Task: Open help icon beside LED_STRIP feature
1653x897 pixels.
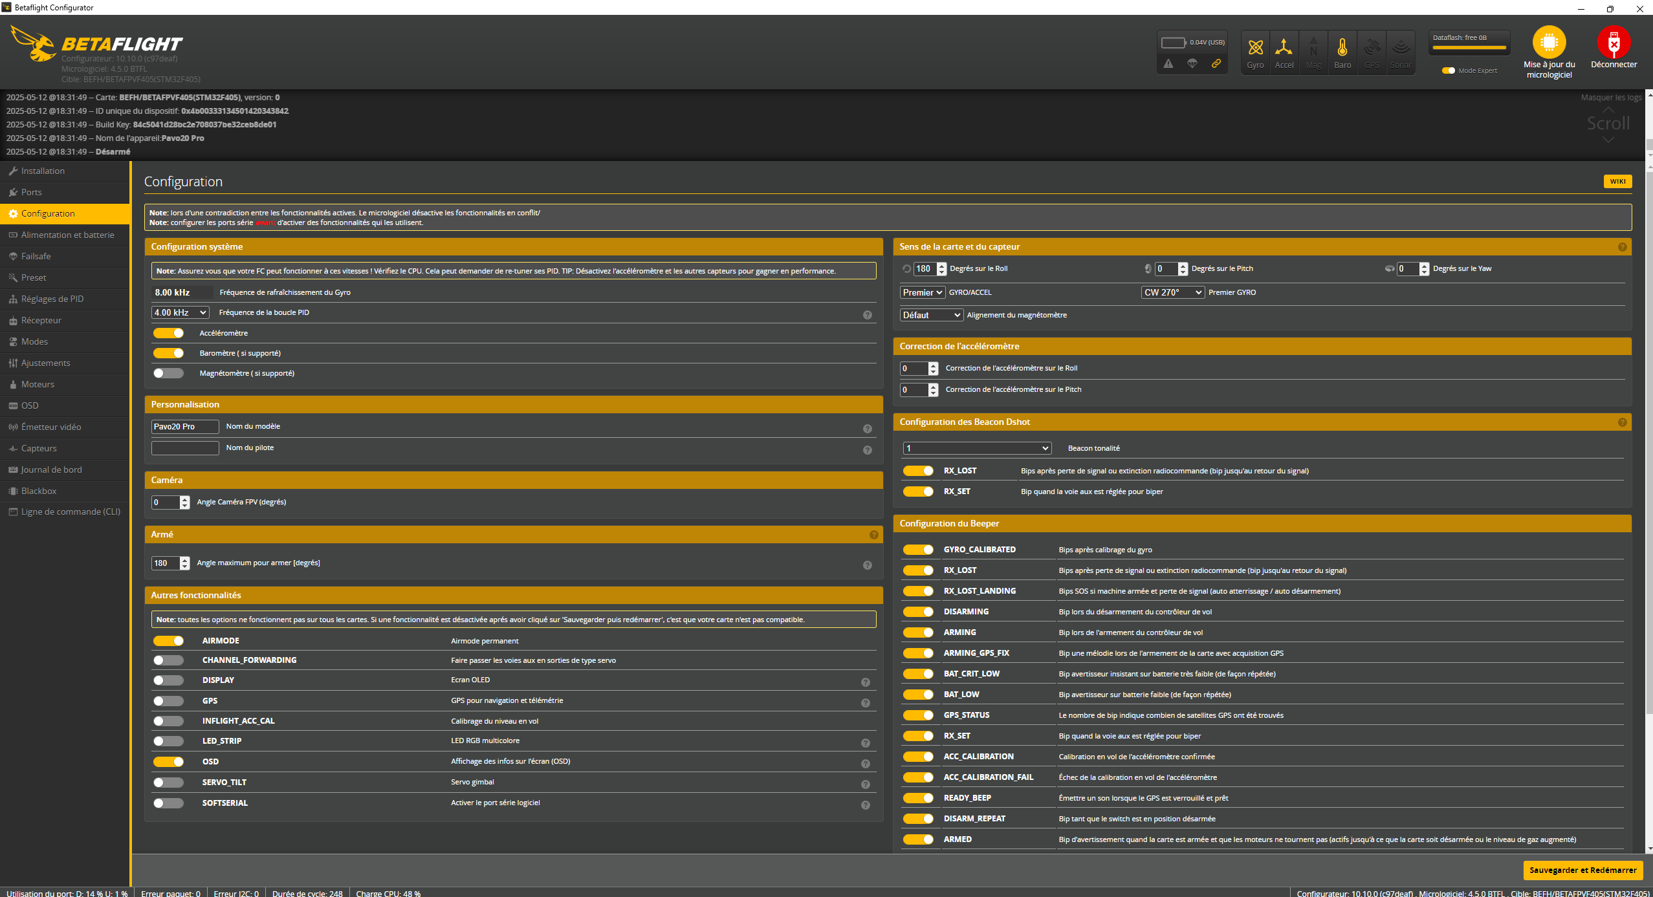Action: pos(865,743)
